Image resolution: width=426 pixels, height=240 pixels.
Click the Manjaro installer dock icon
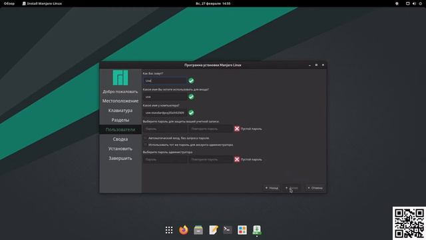(x=257, y=230)
